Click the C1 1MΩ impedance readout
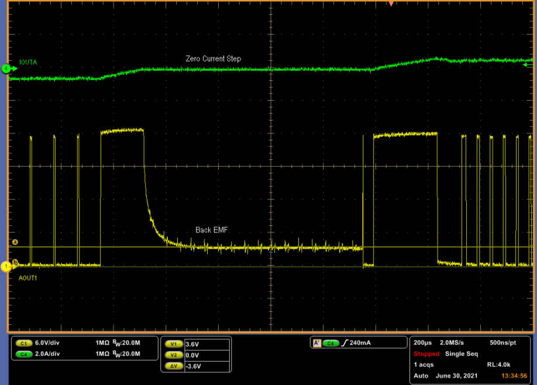The image size is (537, 385). (x=102, y=343)
